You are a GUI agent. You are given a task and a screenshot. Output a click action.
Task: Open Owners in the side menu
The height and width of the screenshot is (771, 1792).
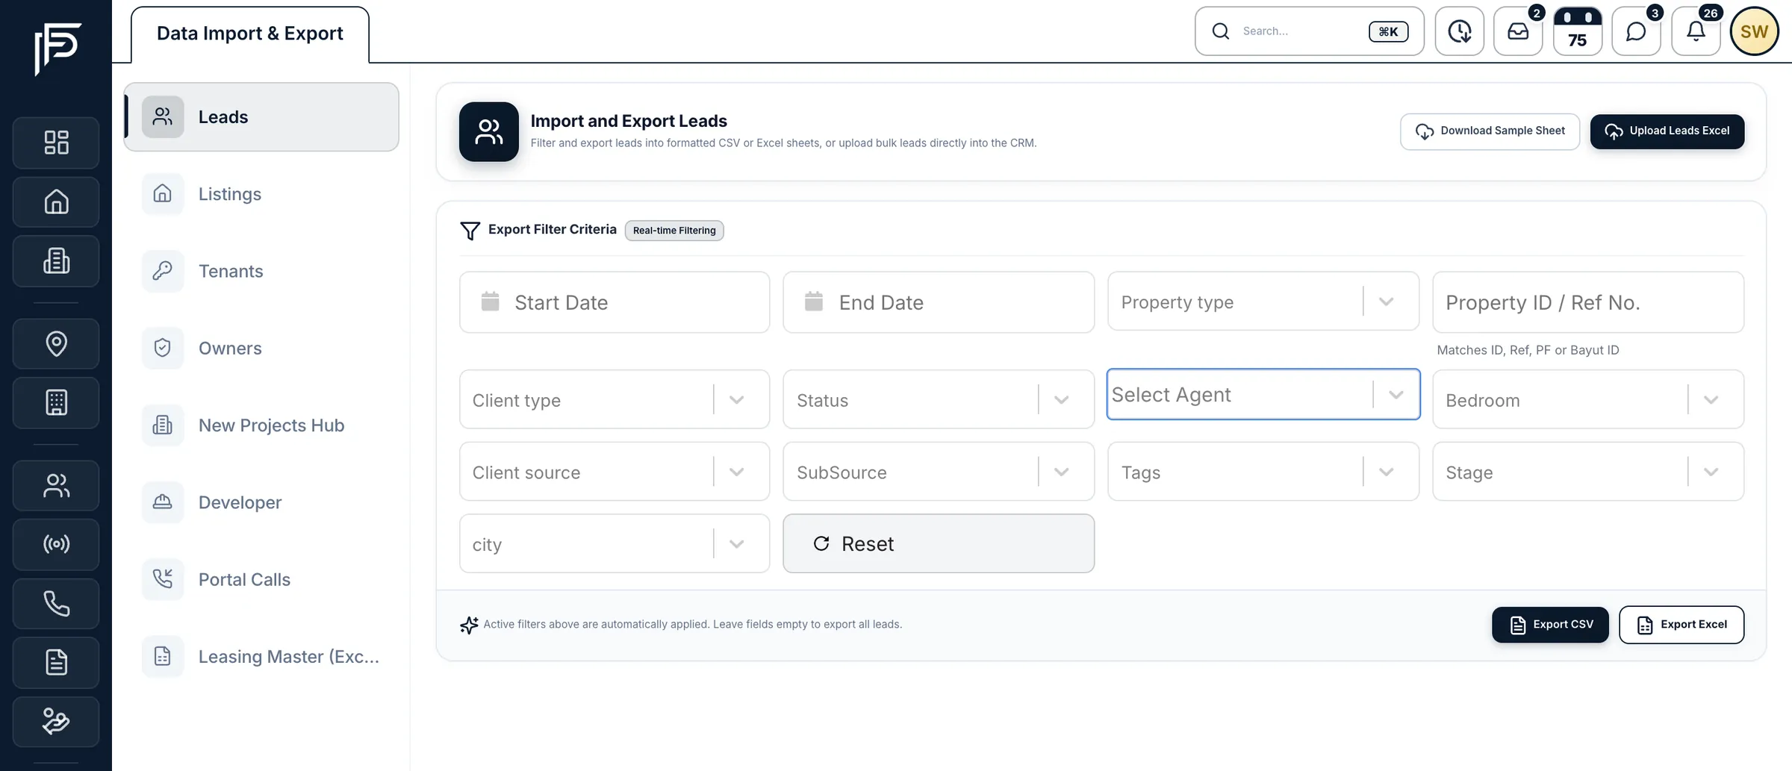pyautogui.click(x=261, y=348)
